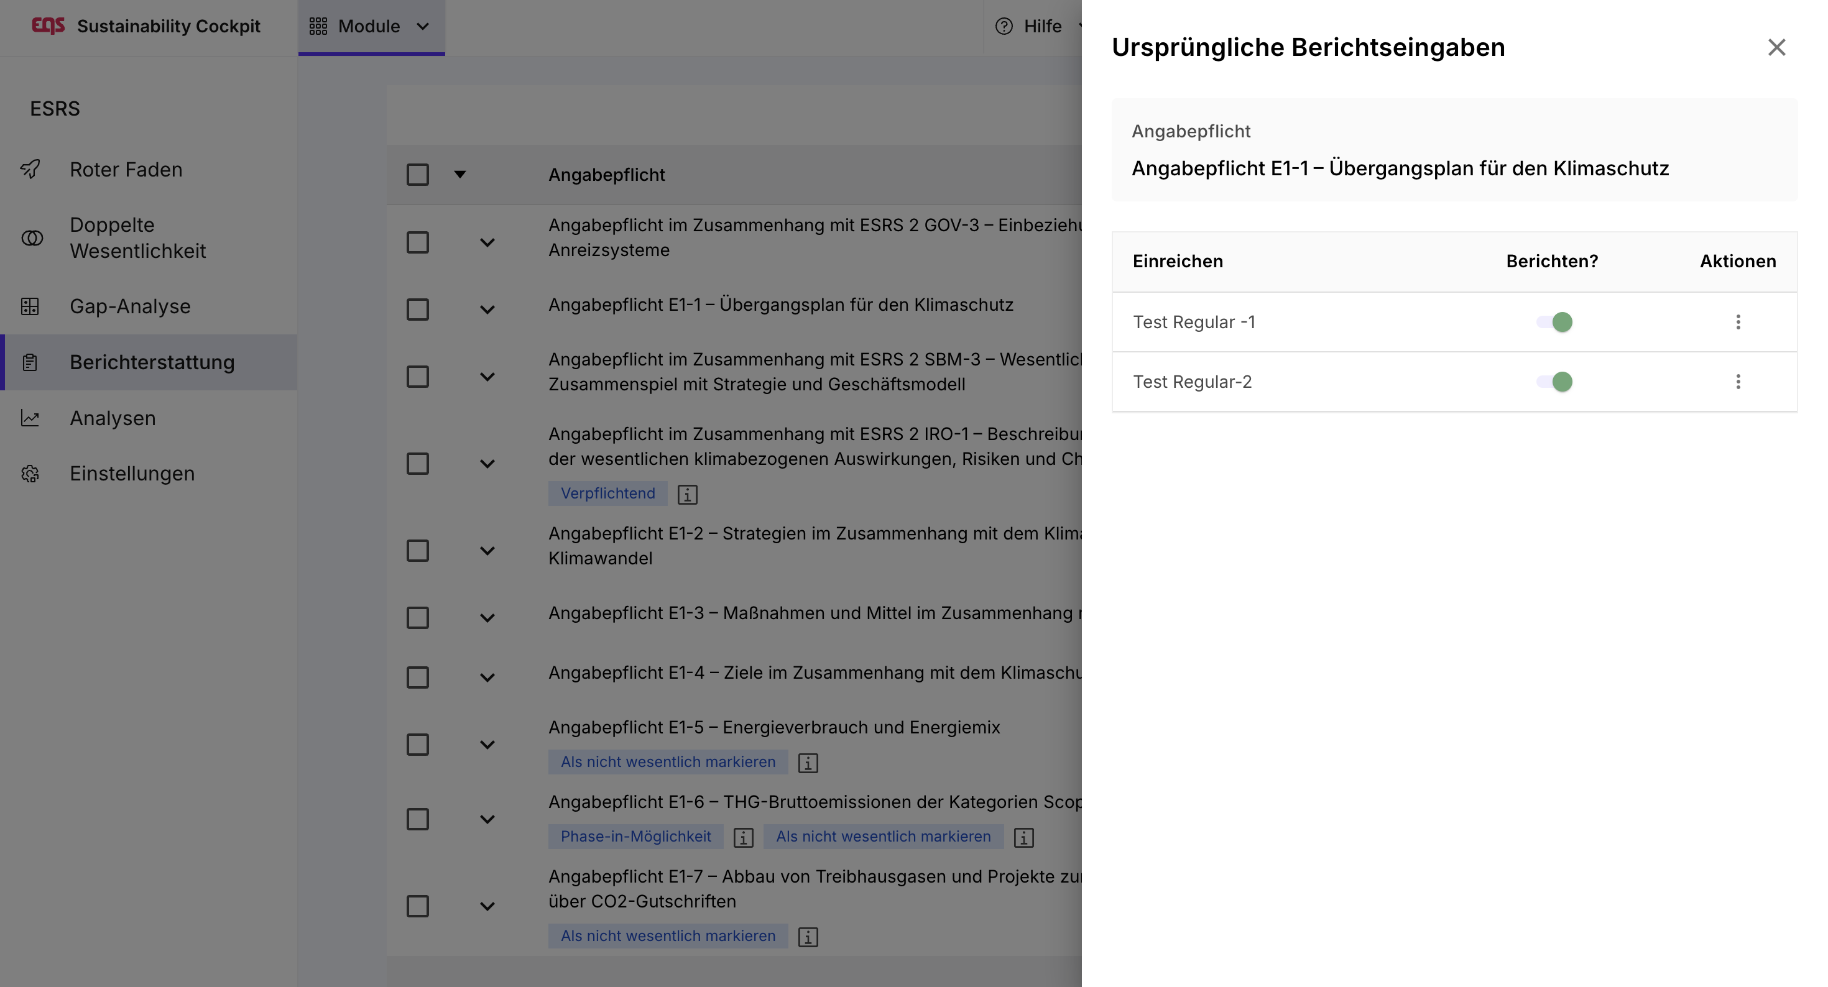
Task: Click the Analysen chart icon
Action: coord(30,418)
